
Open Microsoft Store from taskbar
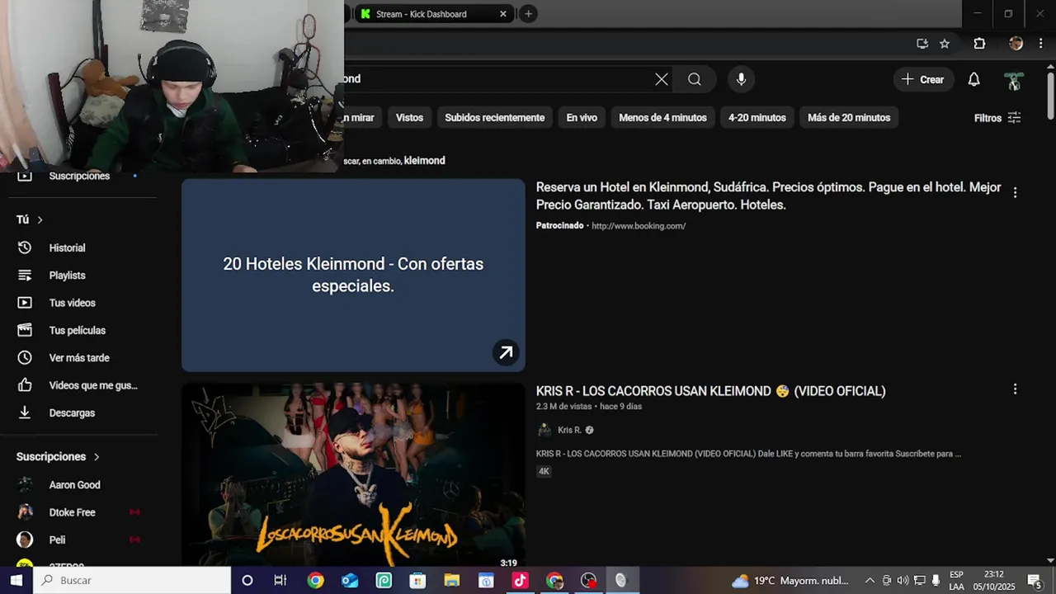click(417, 580)
